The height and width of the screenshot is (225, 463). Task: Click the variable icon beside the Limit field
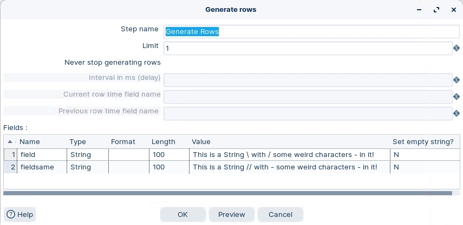click(457, 49)
